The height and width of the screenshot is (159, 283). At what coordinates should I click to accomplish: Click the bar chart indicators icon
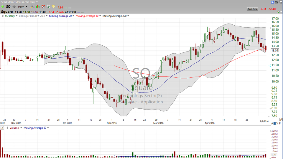coord(38,6)
